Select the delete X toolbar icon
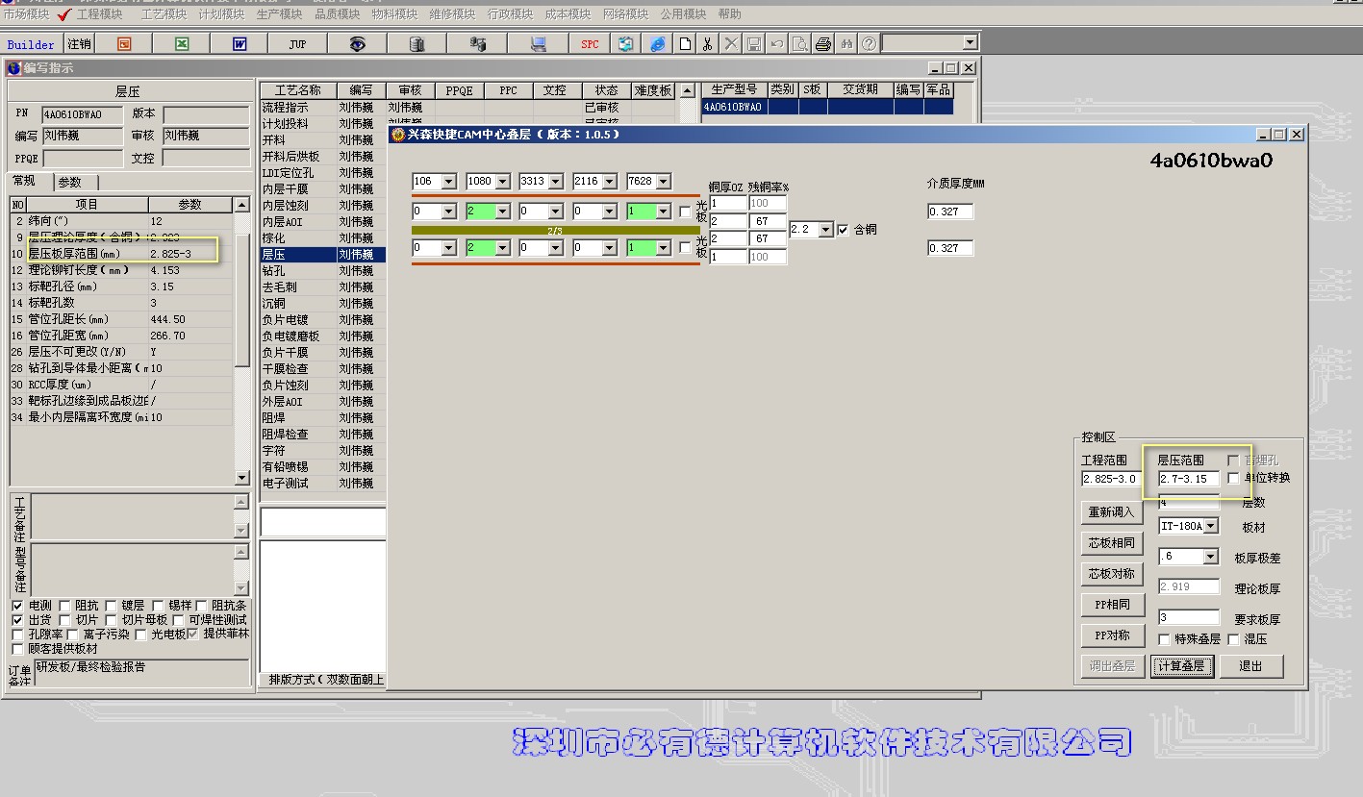 [x=731, y=44]
